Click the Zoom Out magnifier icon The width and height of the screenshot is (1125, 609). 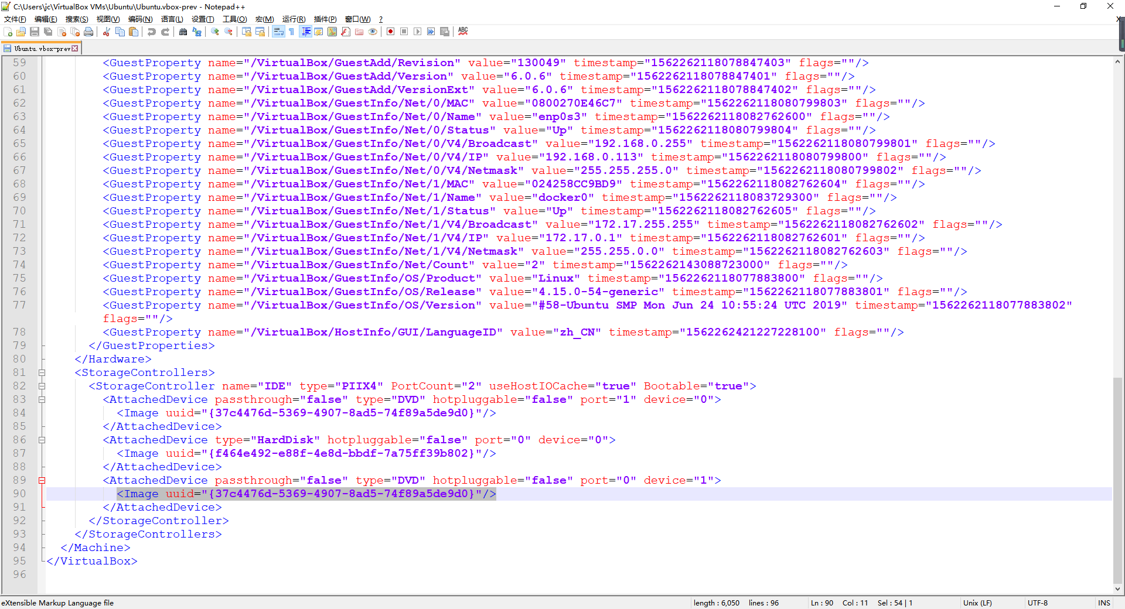[229, 32]
